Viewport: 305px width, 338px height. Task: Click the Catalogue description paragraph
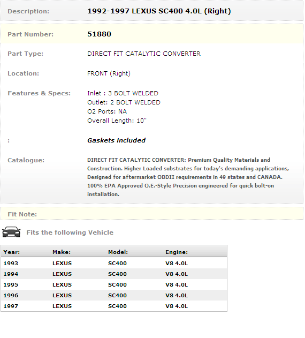[188, 177]
